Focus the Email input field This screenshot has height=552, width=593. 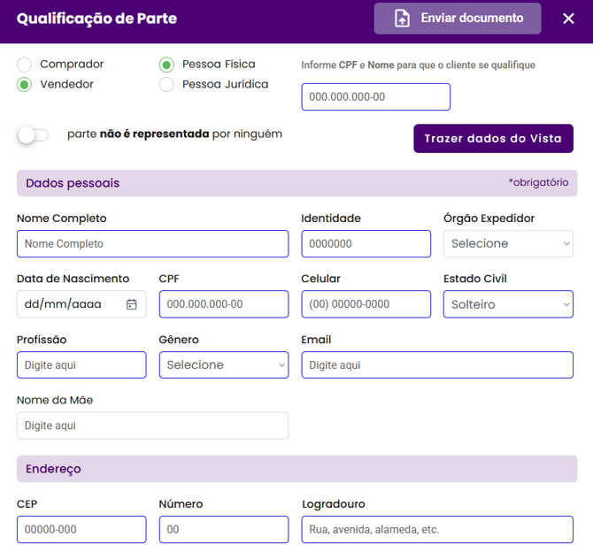[x=437, y=364]
